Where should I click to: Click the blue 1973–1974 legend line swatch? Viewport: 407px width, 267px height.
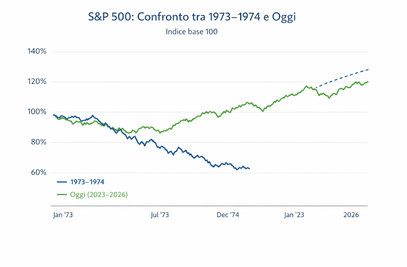pos(62,182)
